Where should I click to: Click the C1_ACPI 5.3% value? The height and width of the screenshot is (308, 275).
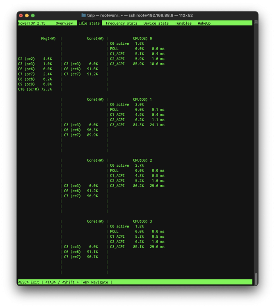140,237
